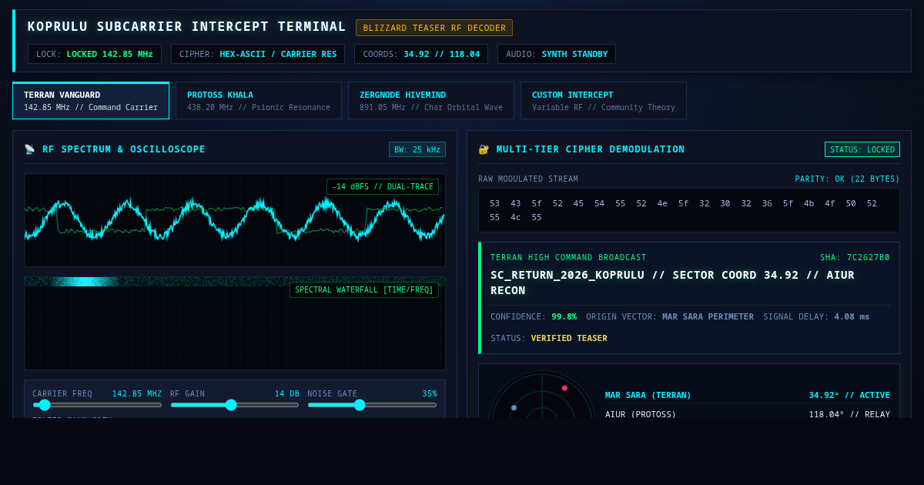Click the Blizzard Teaser RF Decoder badge
Viewport: 924px width, 485px height.
pyautogui.click(x=434, y=28)
